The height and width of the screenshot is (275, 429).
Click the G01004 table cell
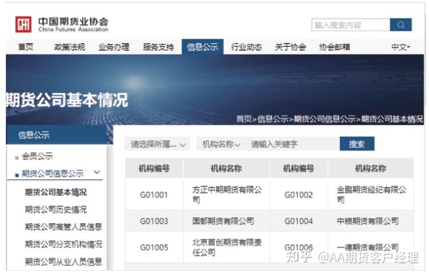[299, 221]
